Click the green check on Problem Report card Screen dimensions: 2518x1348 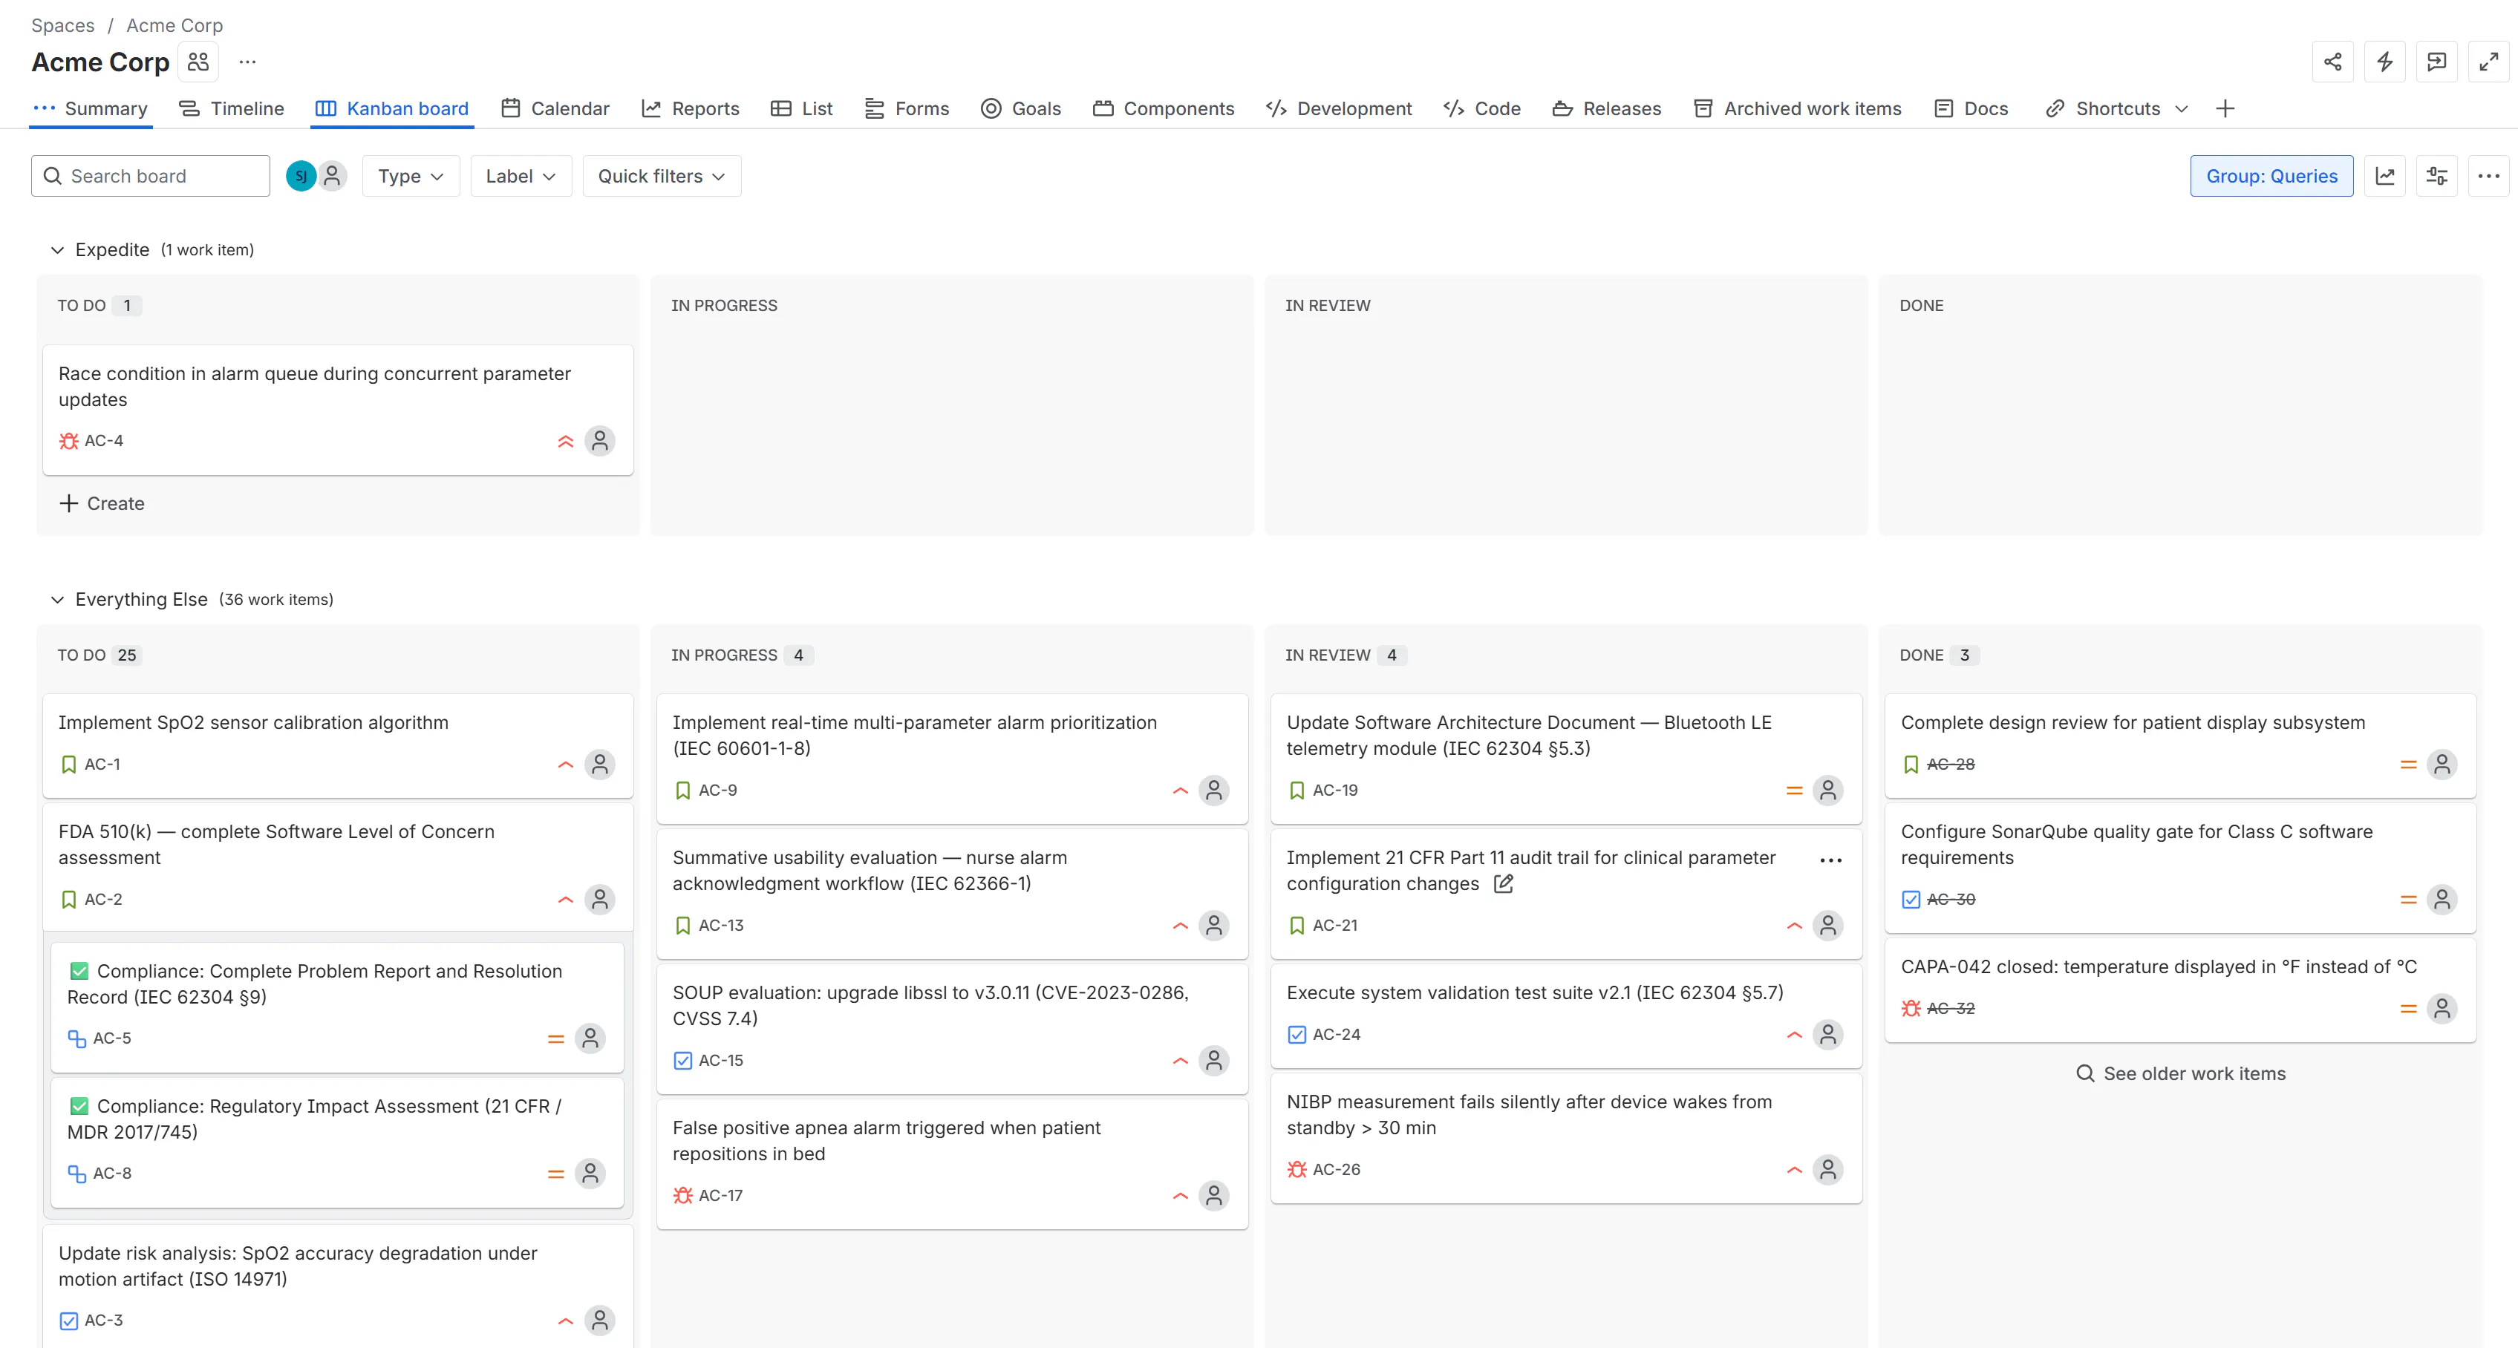[79, 971]
